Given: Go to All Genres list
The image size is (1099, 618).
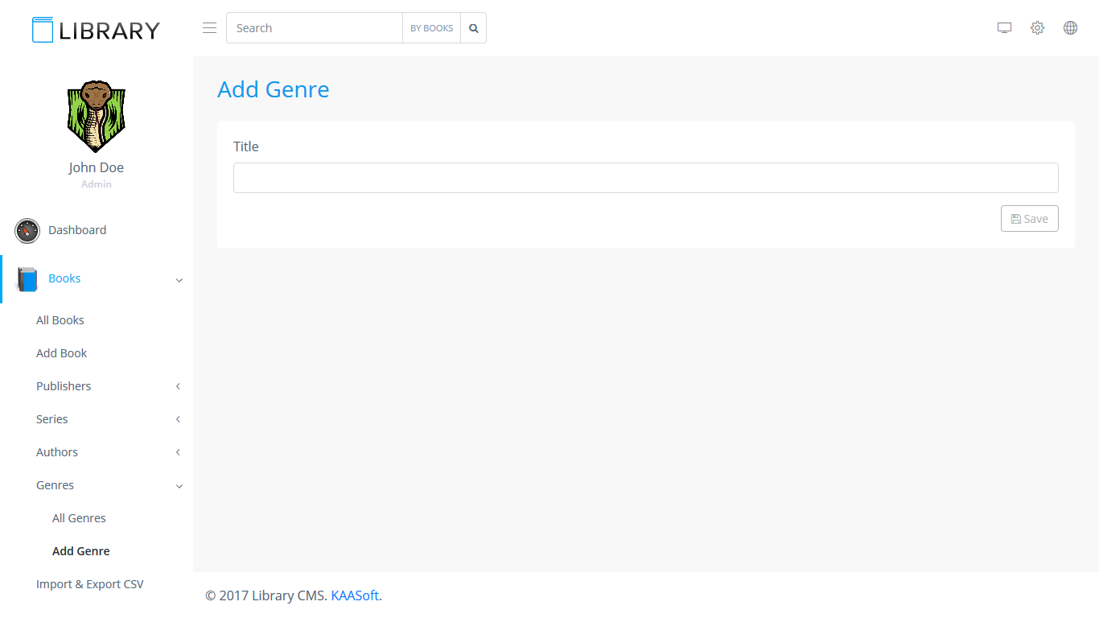Looking at the screenshot, I should click(79, 518).
